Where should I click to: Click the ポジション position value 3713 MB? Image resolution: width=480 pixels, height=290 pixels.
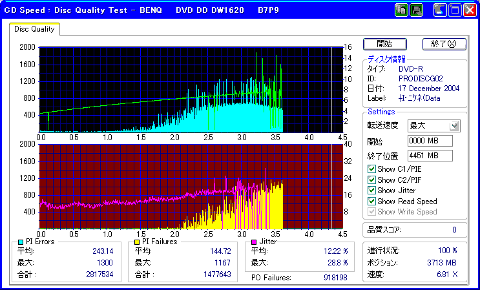442,263
